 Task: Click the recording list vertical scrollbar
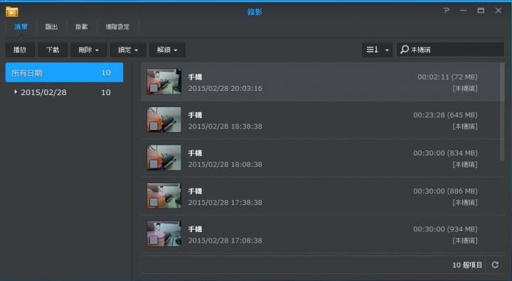pyautogui.click(x=502, y=112)
